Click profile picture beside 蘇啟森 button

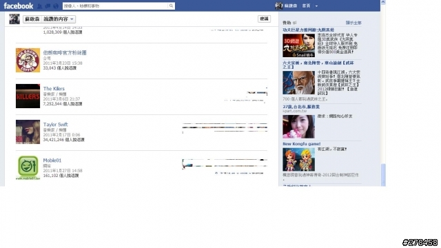pyautogui.click(x=14, y=19)
